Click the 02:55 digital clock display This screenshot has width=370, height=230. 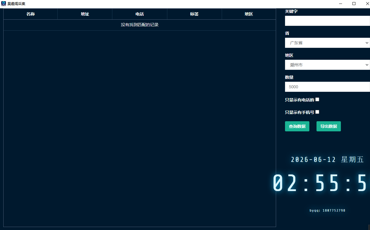click(321, 183)
